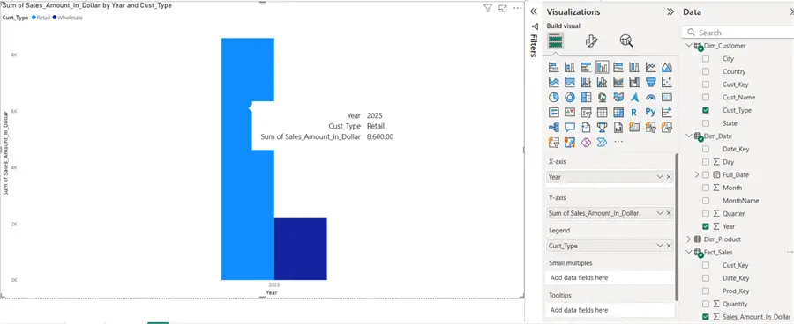Screen dimensions: 794x324
Task: Click the Tooltips field well
Action: (610, 310)
